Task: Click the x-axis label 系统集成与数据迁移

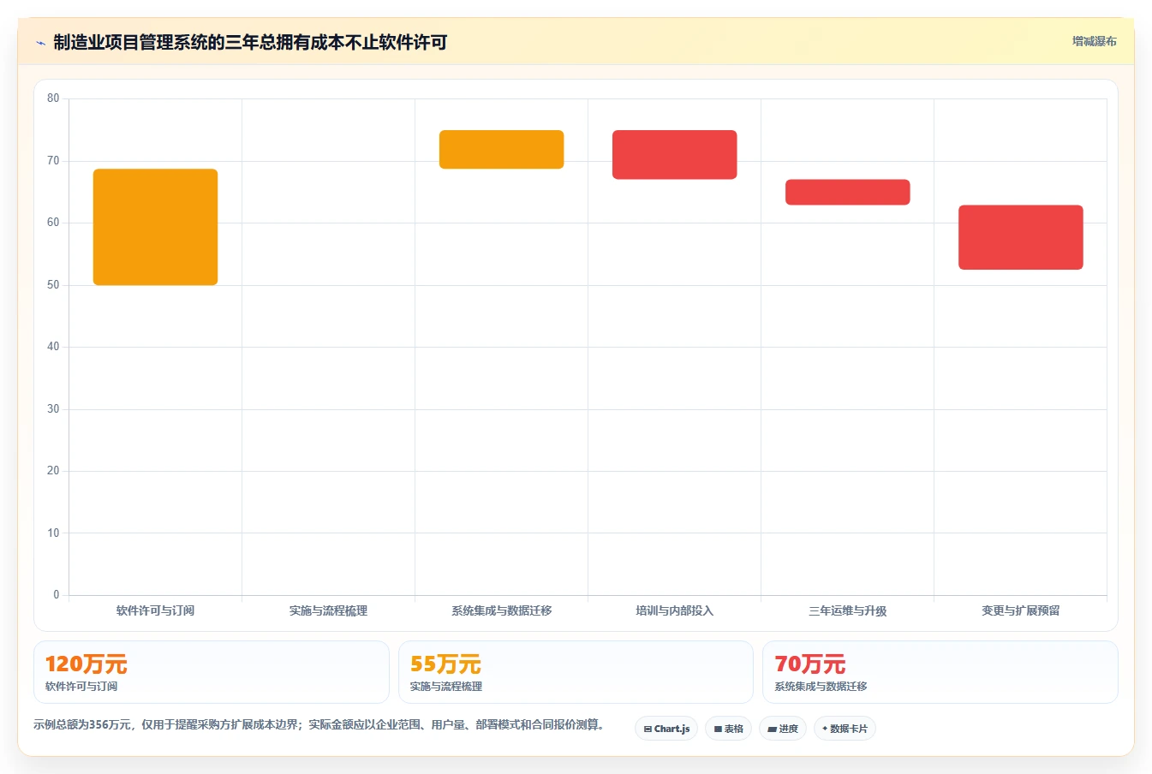Action: pos(502,610)
